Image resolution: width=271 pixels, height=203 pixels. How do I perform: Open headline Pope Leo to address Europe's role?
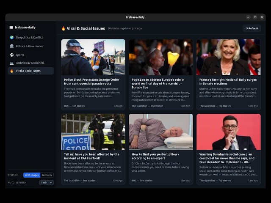158,84
